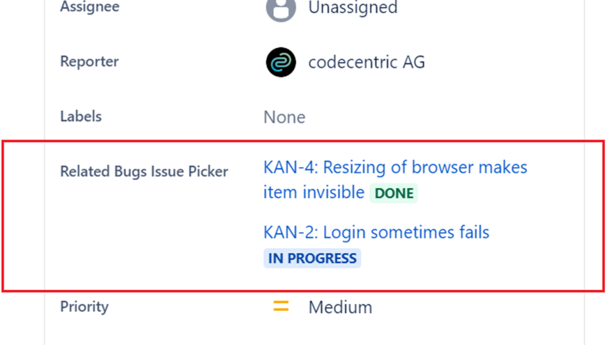Viewport: 607px width, 345px height.
Task: Click the Medium priority icon
Action: click(281, 307)
